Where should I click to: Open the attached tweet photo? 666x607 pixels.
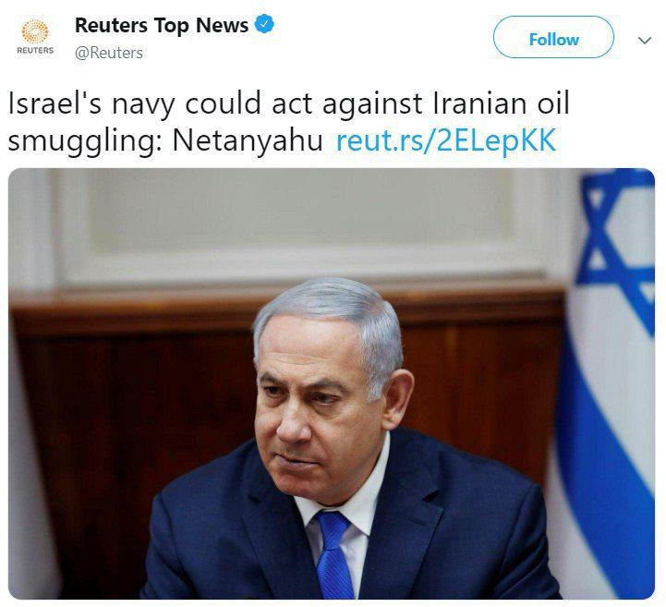(332, 383)
